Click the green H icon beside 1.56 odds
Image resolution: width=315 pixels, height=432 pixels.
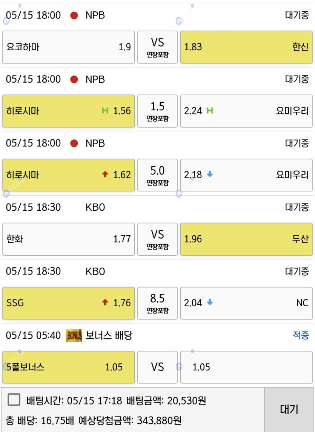click(105, 111)
